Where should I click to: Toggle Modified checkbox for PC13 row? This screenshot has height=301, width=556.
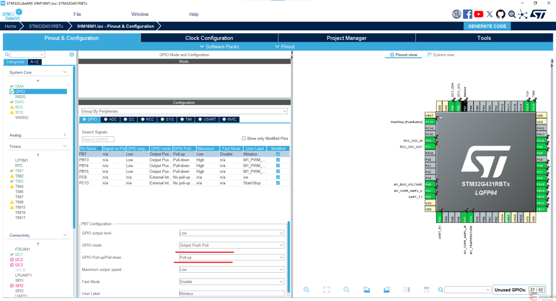pos(278,183)
